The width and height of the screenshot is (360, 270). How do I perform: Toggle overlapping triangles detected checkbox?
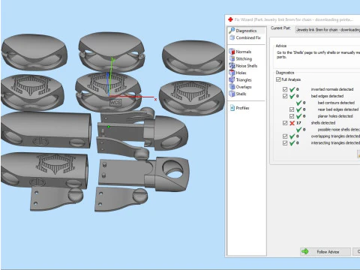point(285,136)
